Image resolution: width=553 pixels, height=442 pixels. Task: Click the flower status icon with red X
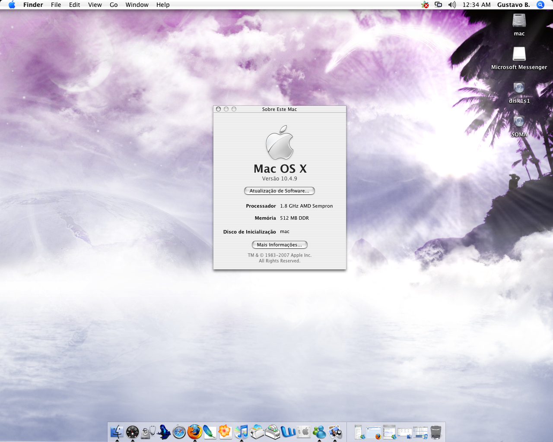[x=425, y=5]
